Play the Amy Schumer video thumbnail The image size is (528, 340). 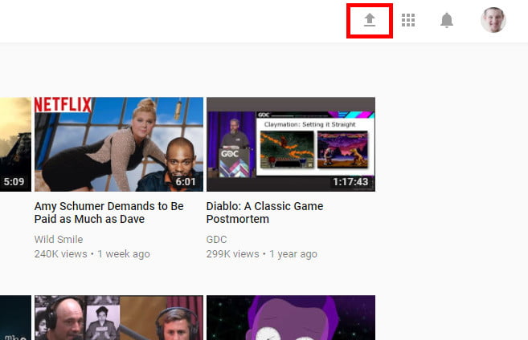point(119,144)
